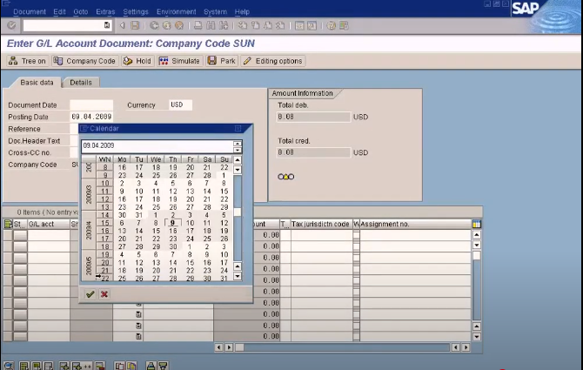
Task: Click item table's bottommost scroll-down arrow
Action: [476, 337]
